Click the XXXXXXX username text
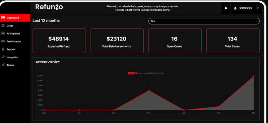 pyautogui.click(x=246, y=8)
